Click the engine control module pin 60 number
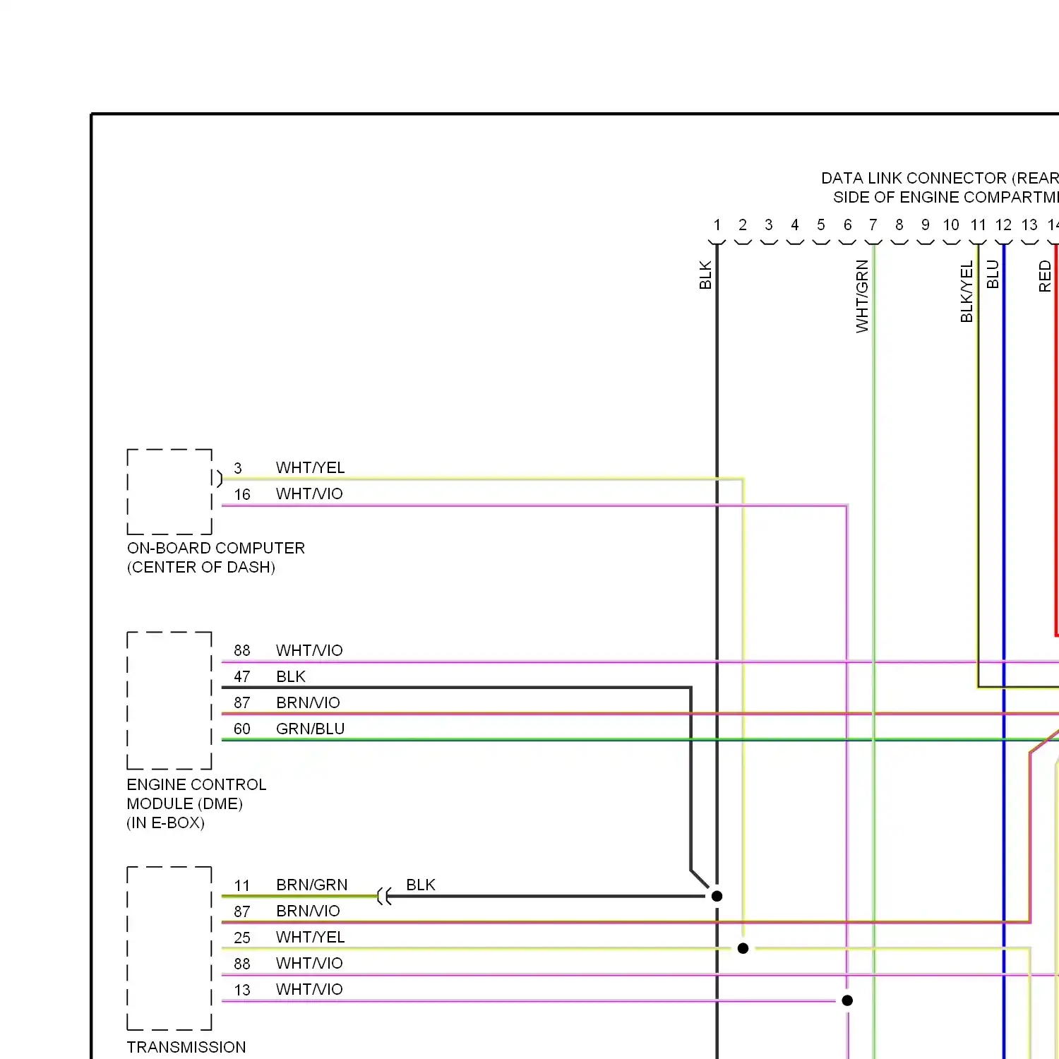Image resolution: width=1059 pixels, height=1059 pixels. point(242,729)
